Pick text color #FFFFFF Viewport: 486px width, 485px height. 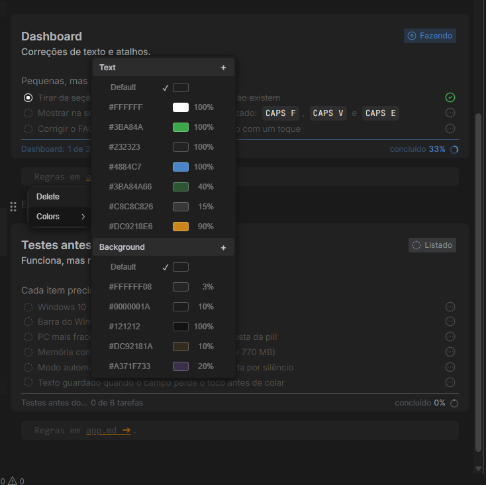point(164,107)
